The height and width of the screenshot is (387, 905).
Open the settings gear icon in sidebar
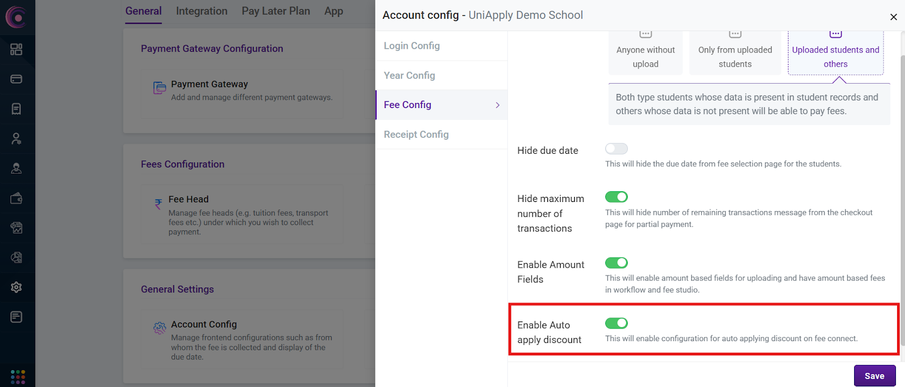coord(16,287)
